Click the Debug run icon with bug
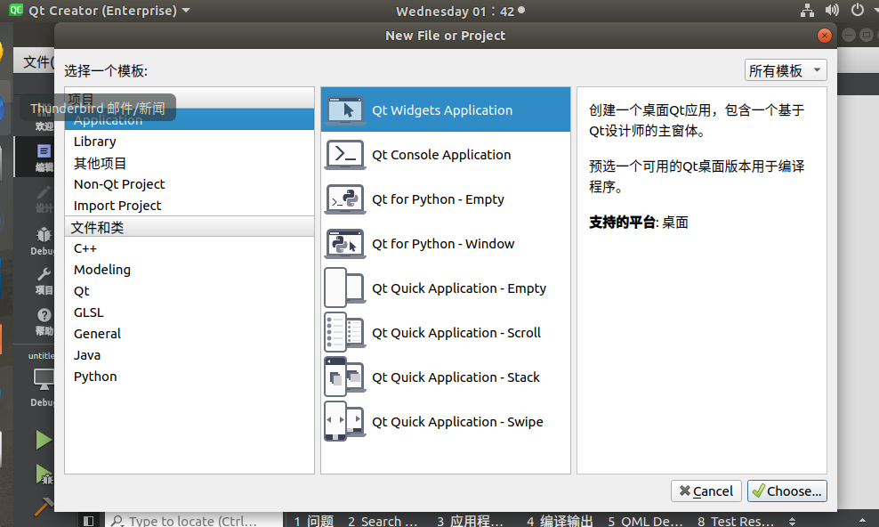This screenshot has width=879, height=527. coord(44,474)
